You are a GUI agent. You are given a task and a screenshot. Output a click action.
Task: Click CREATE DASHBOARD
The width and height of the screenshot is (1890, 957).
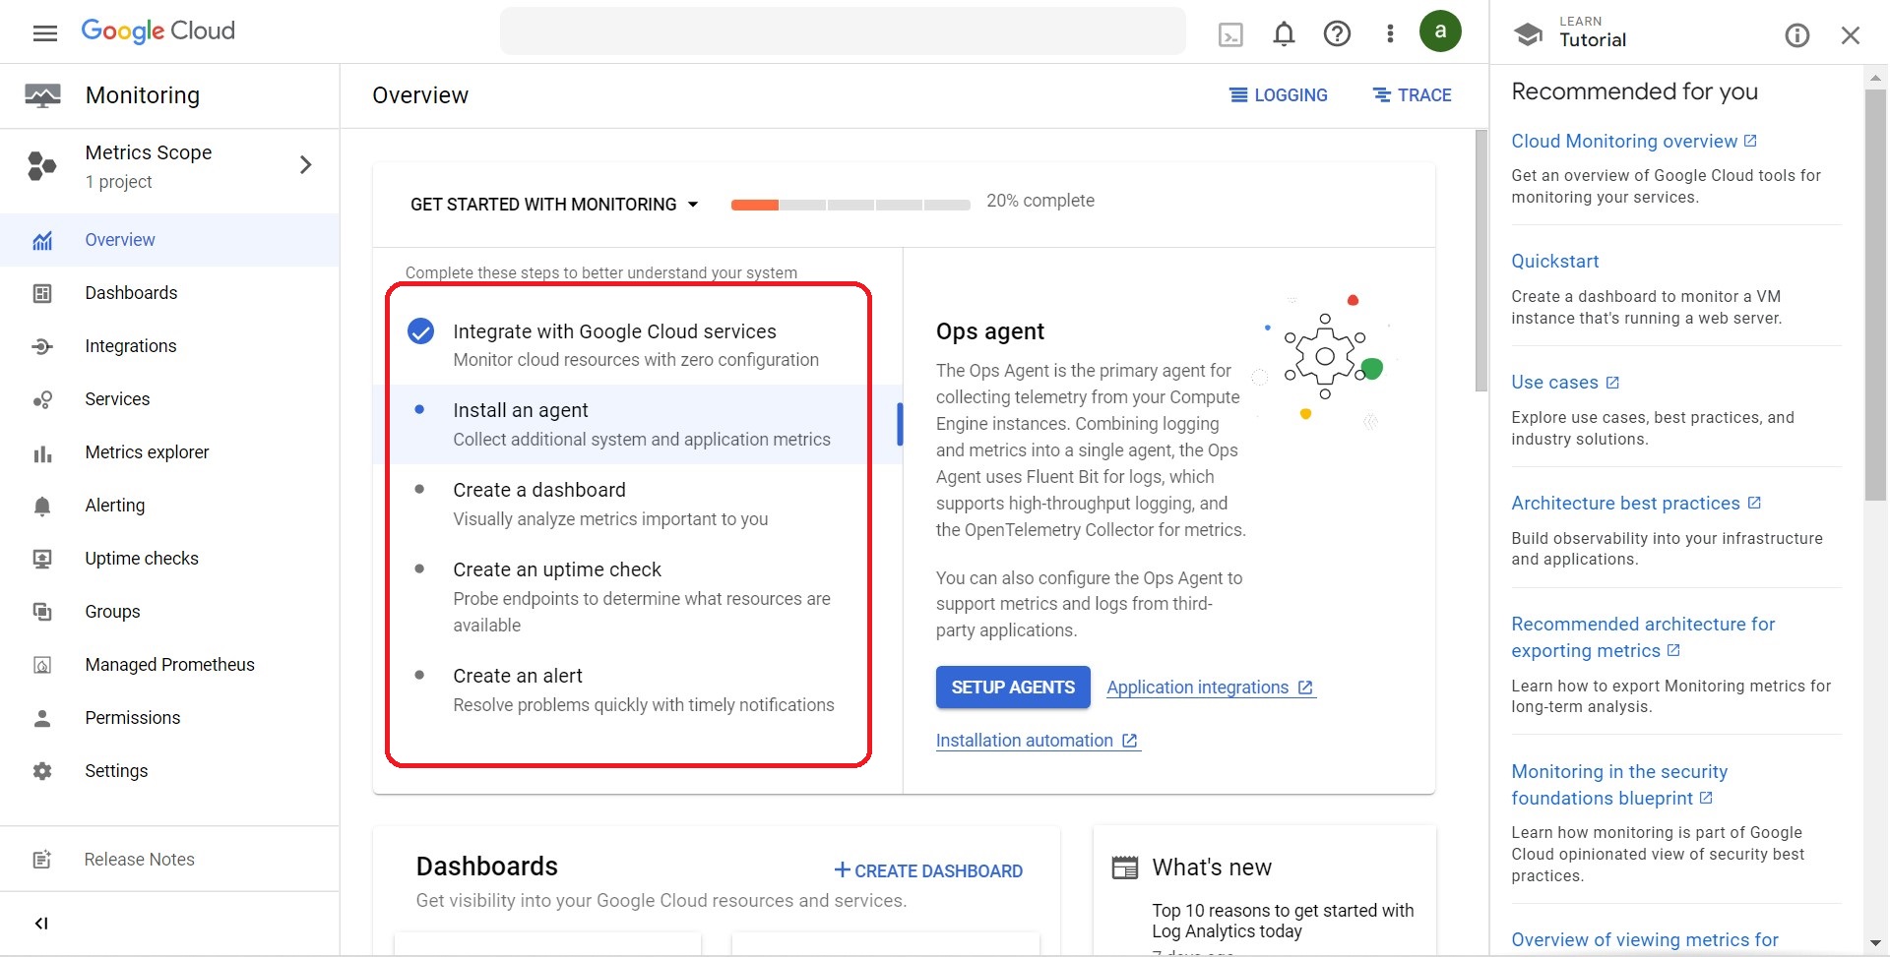(926, 870)
